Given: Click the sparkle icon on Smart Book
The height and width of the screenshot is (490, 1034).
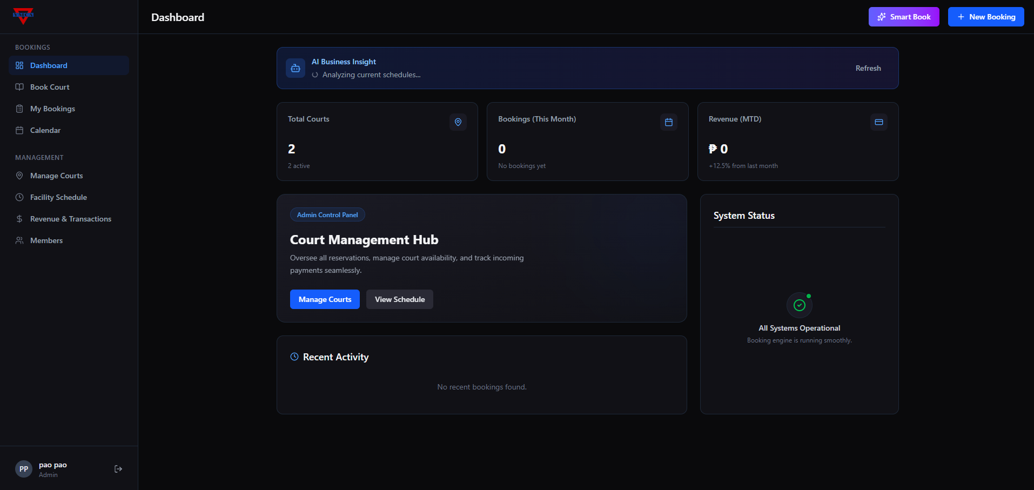Looking at the screenshot, I should tap(882, 17).
